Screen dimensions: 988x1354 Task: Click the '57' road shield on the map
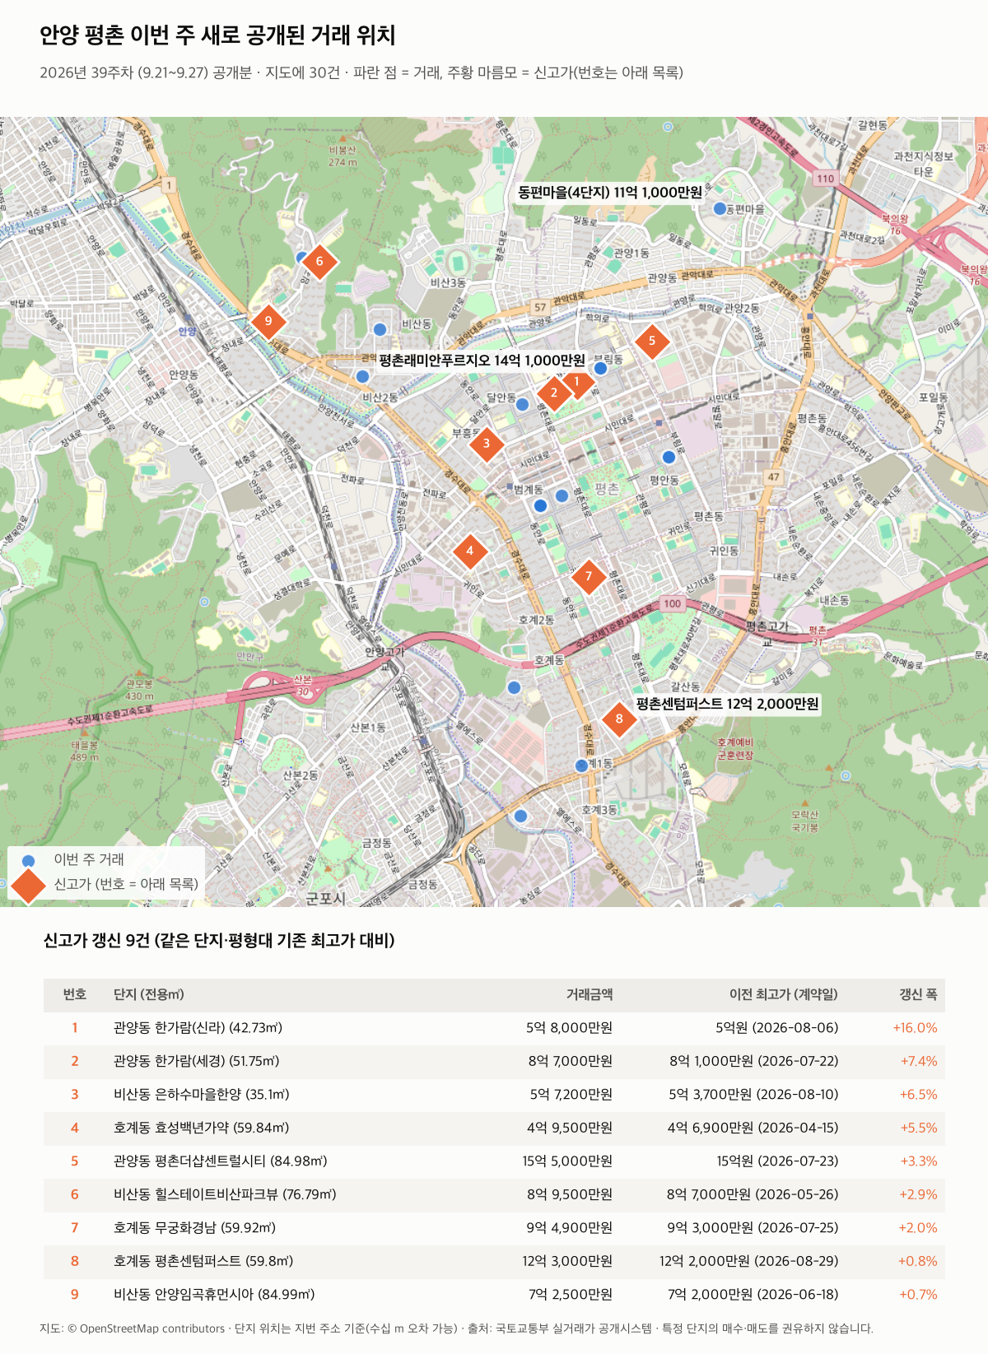coord(540,308)
